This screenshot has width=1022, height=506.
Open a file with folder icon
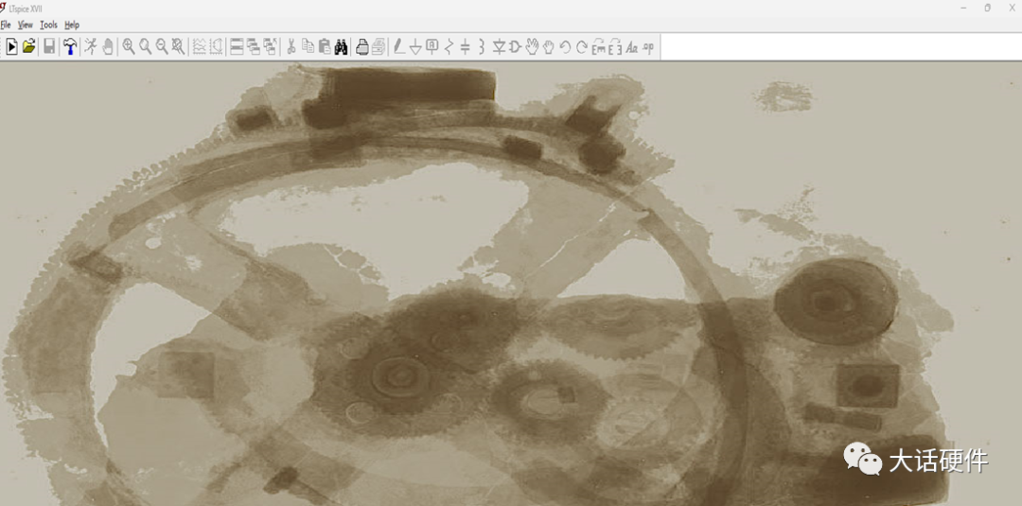click(28, 46)
